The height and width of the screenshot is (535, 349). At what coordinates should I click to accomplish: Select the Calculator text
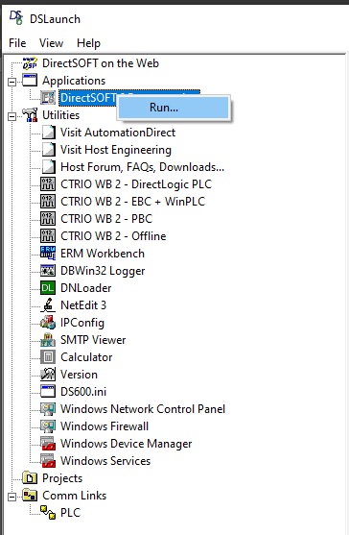pos(86,357)
